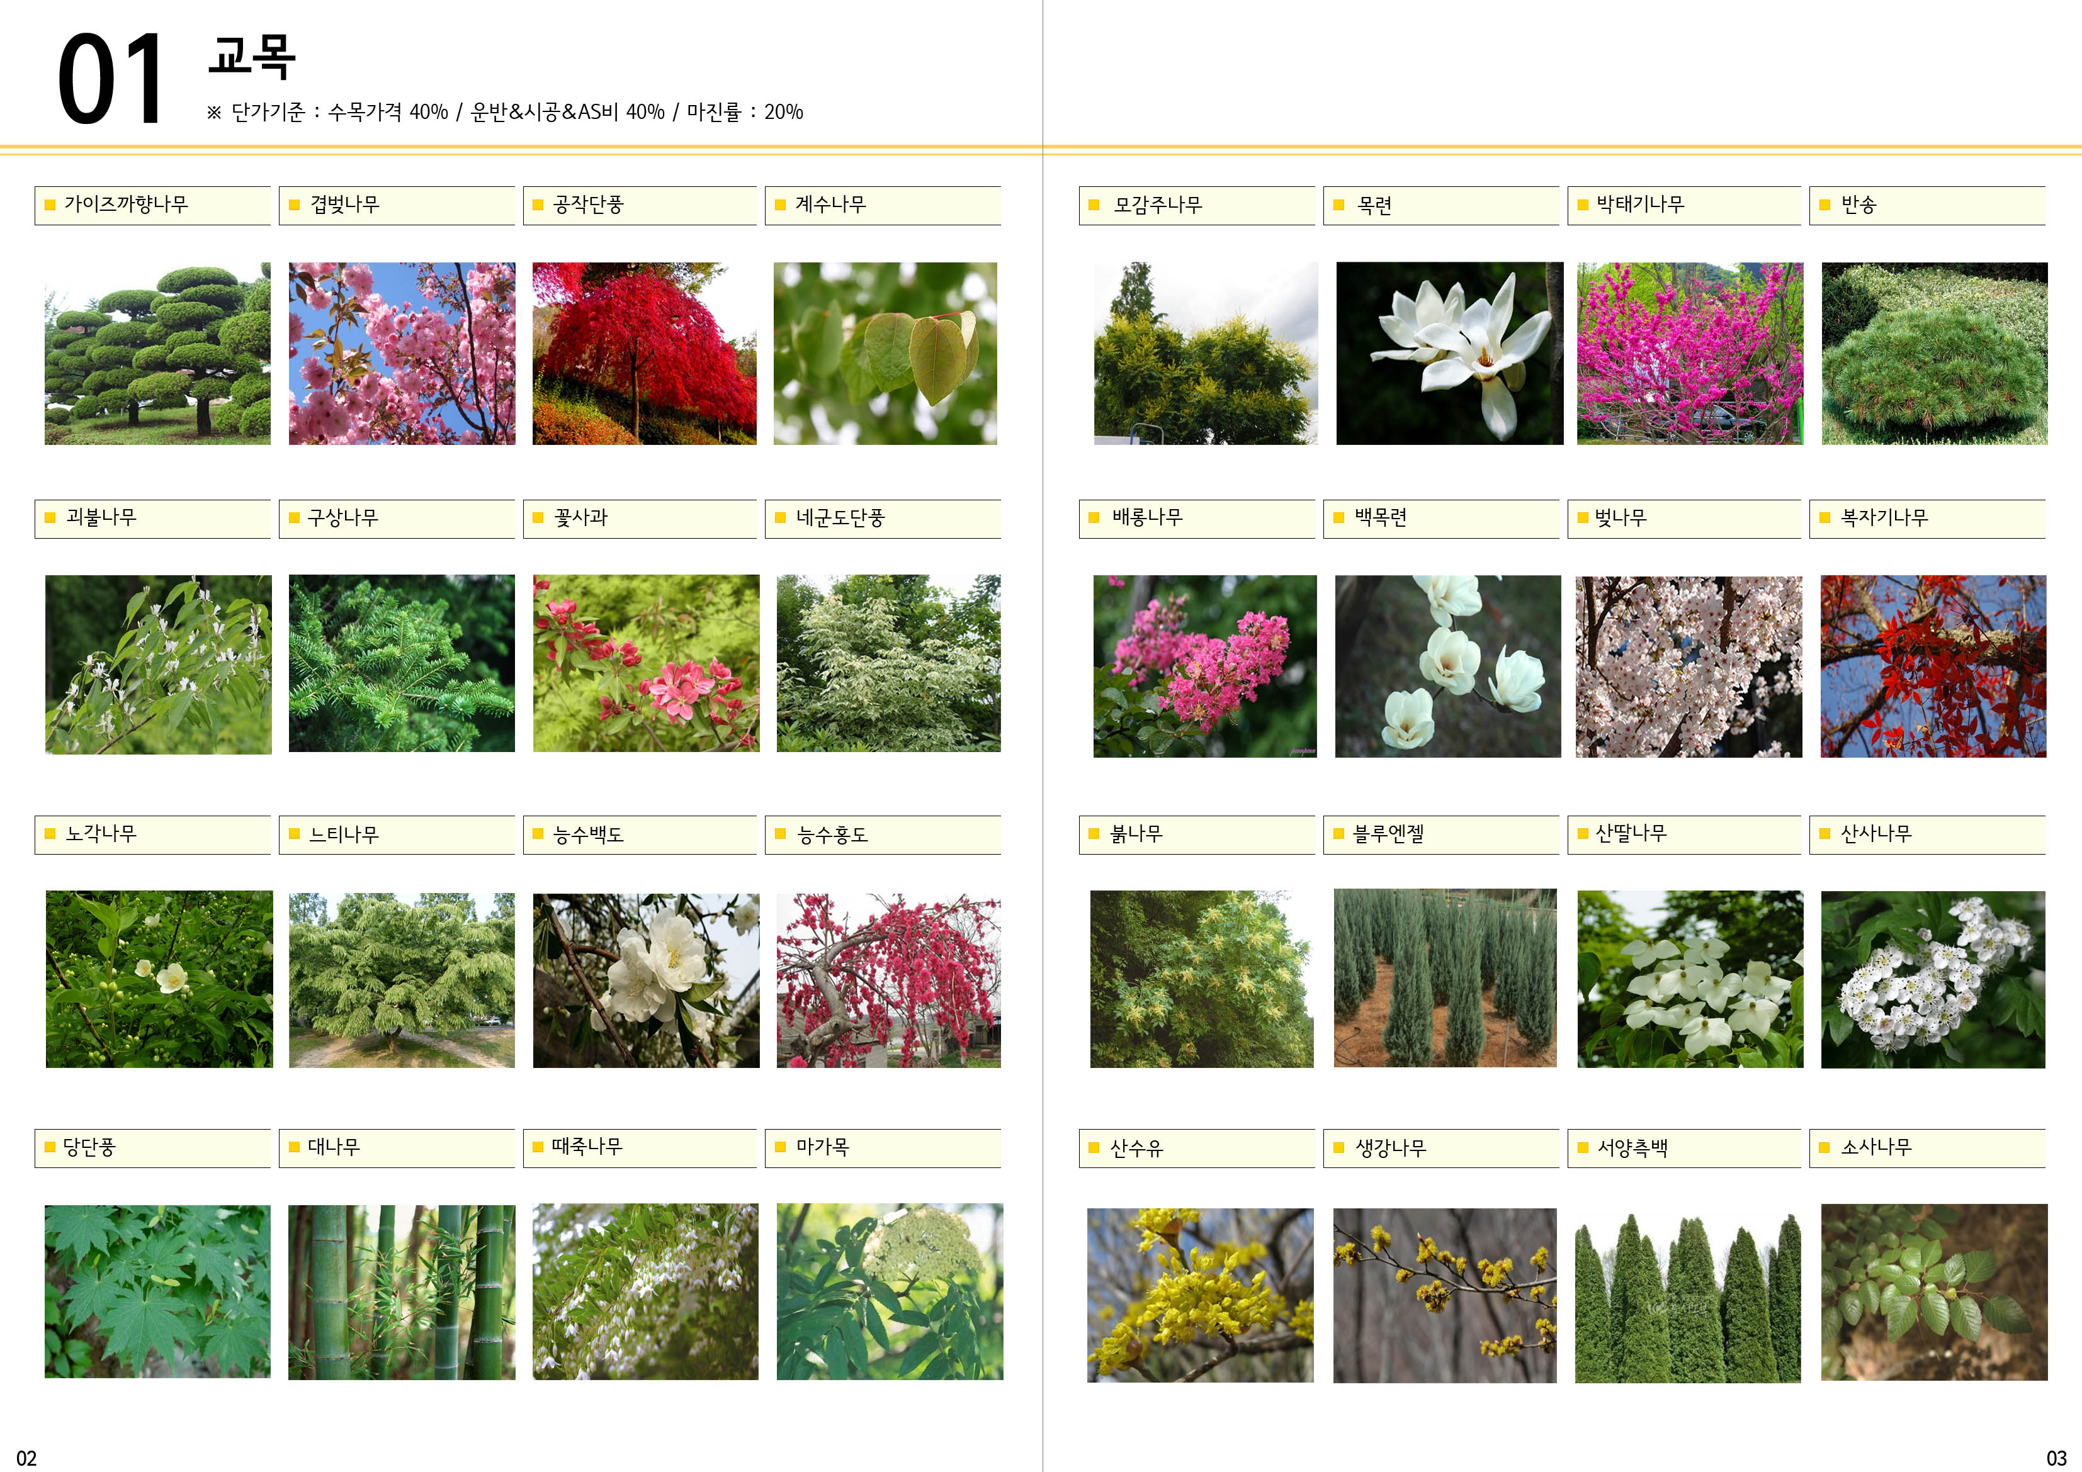This screenshot has width=2082, height=1472.
Task: Click the 교목 section heading
Action: tap(252, 56)
